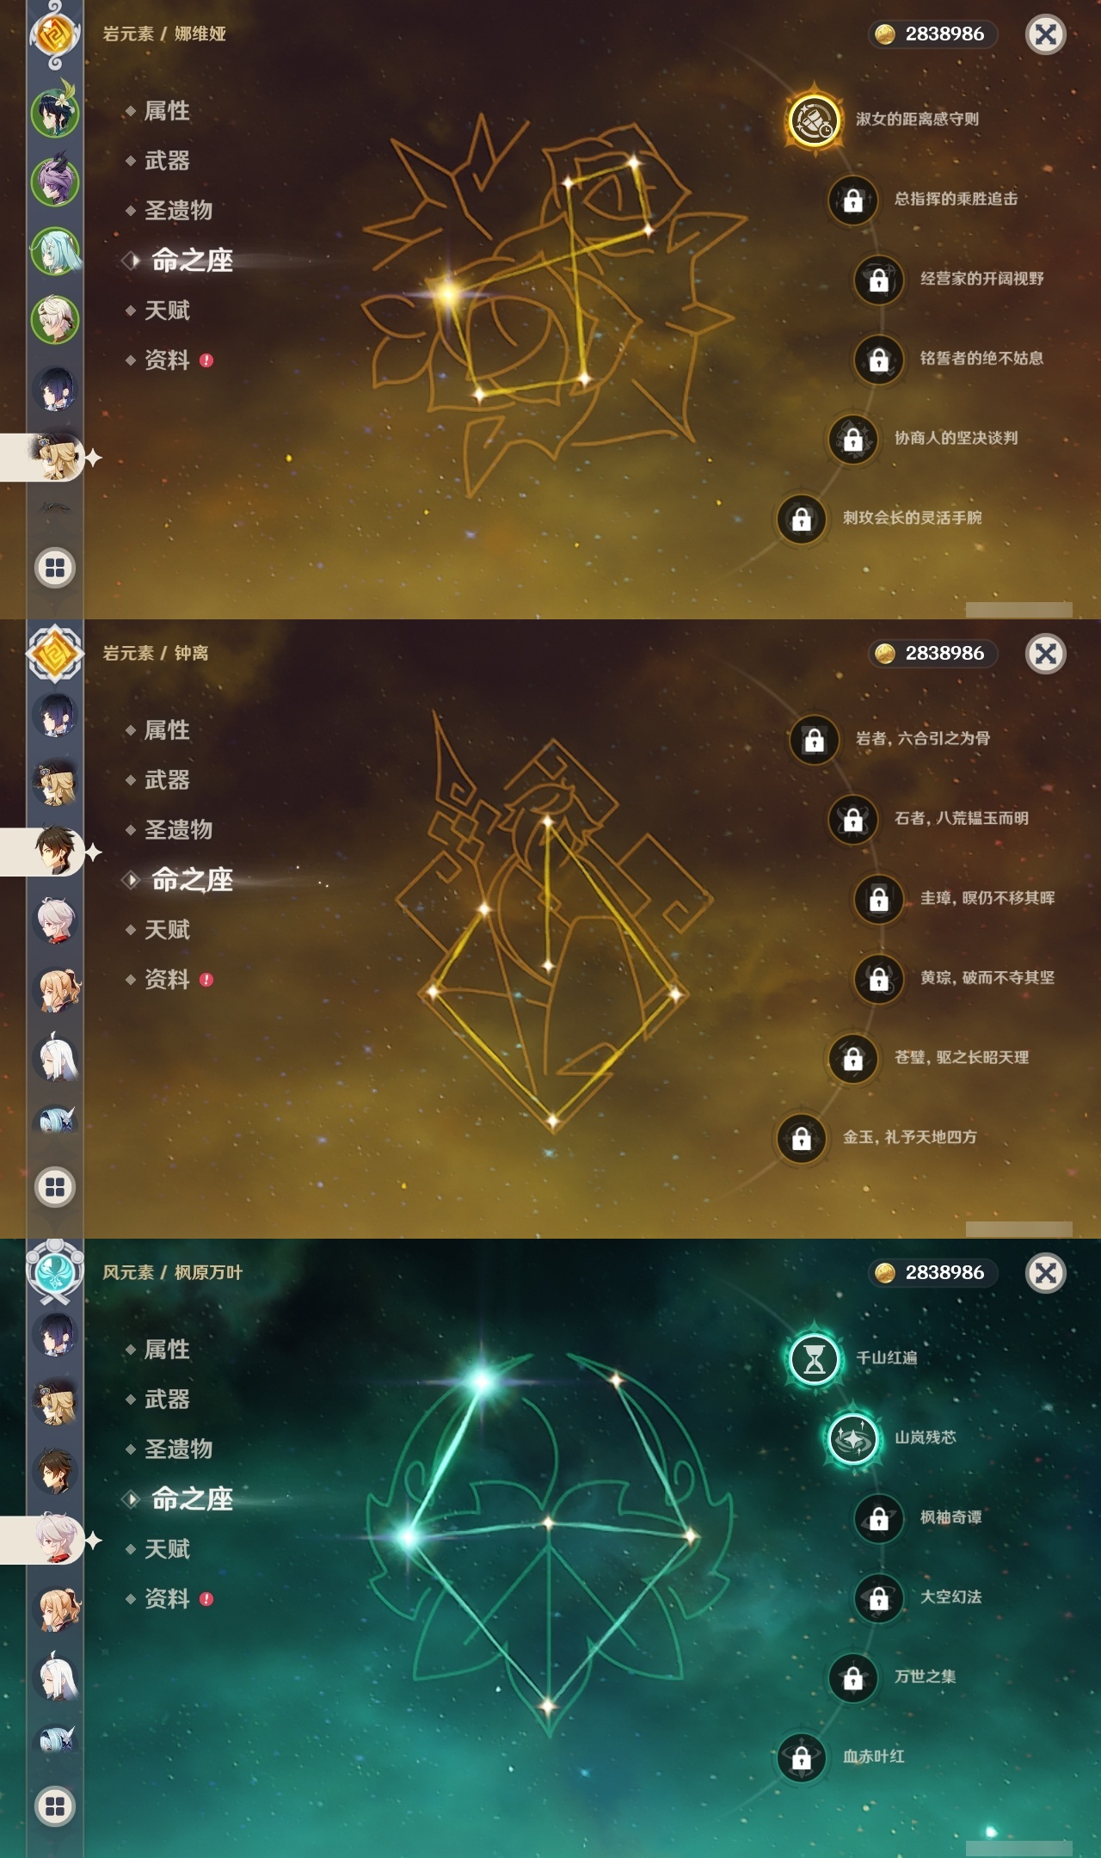
Task: Open the 千山红遍 hourglass constellation icon
Action: pos(814,1358)
